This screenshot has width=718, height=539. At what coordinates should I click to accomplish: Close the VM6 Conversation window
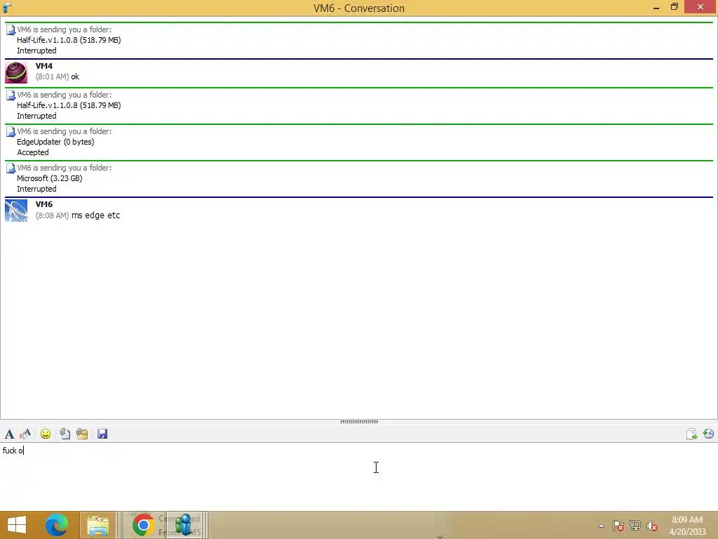click(x=700, y=7)
